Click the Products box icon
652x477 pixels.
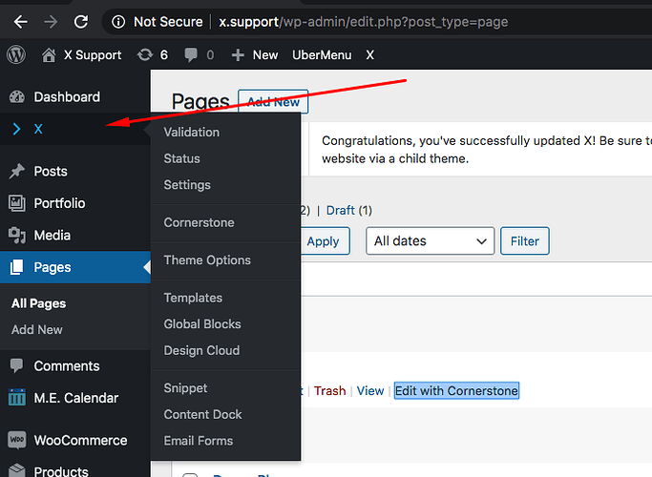tap(17, 470)
